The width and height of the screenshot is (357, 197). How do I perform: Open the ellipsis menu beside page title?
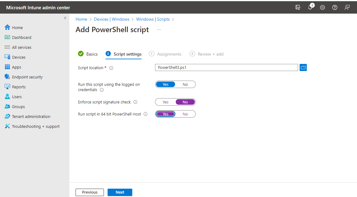click(x=159, y=30)
